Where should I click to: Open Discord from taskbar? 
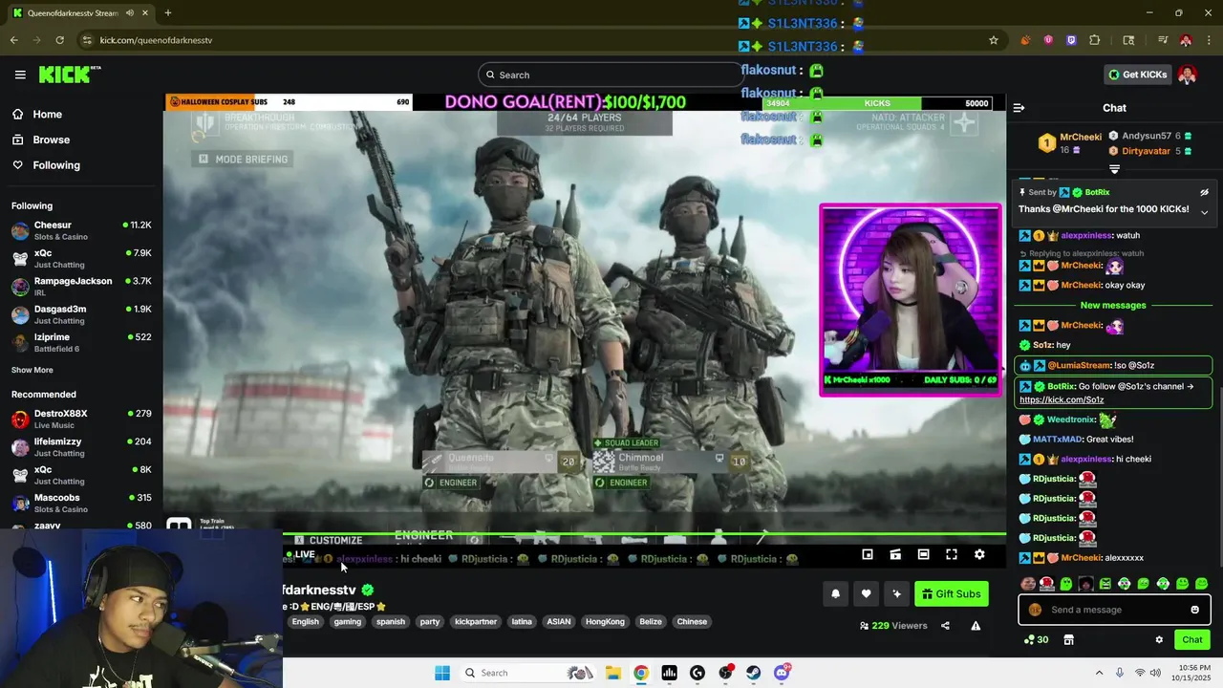click(782, 673)
